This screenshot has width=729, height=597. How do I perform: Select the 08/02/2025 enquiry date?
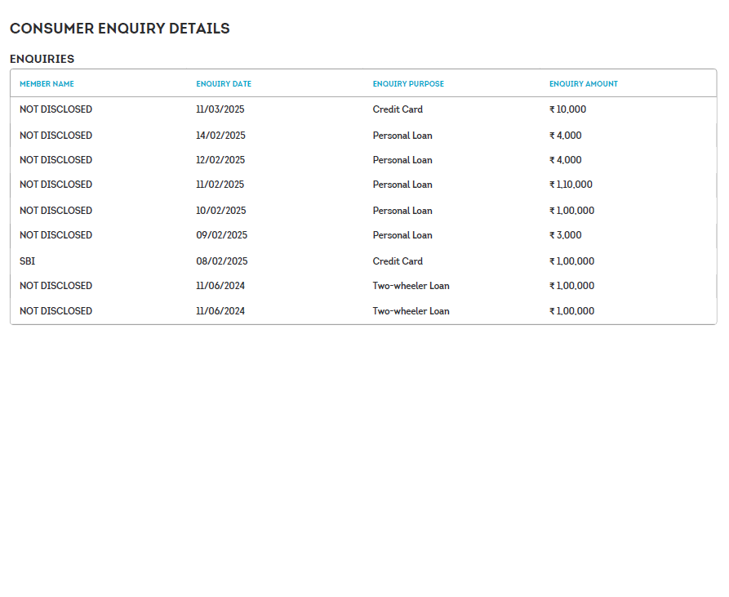(221, 261)
